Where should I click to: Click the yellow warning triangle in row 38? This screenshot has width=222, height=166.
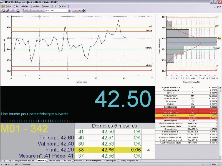tap(148, 150)
